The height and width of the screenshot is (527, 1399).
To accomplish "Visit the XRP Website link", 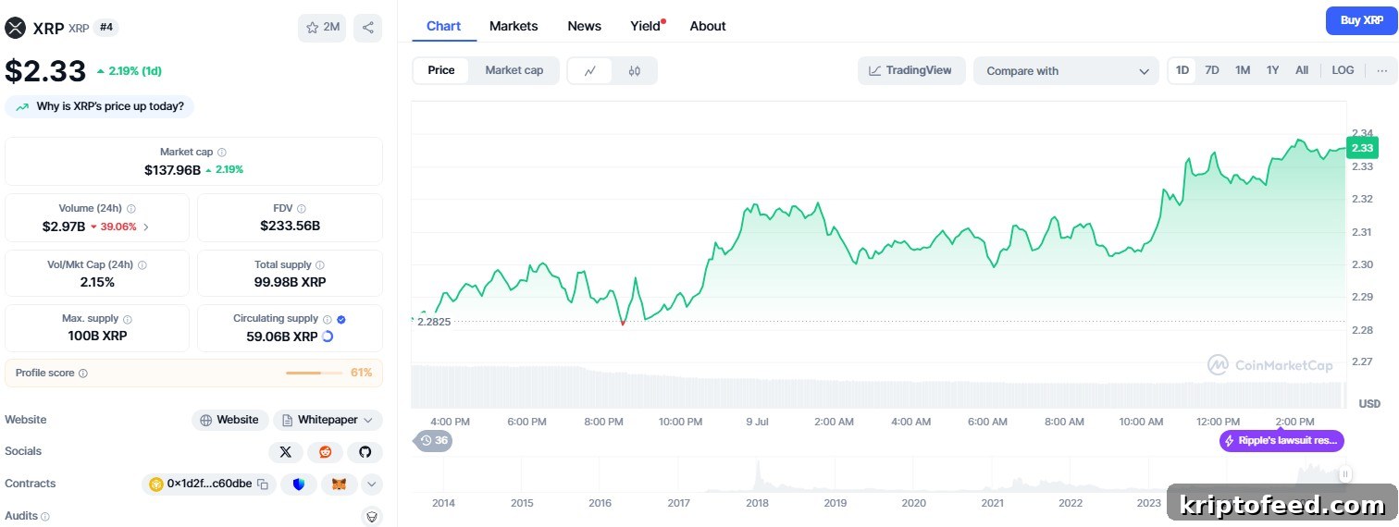I will [229, 420].
